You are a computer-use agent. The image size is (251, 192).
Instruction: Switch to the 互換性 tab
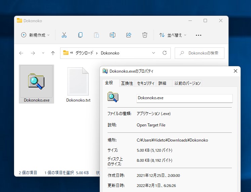tap(127, 83)
